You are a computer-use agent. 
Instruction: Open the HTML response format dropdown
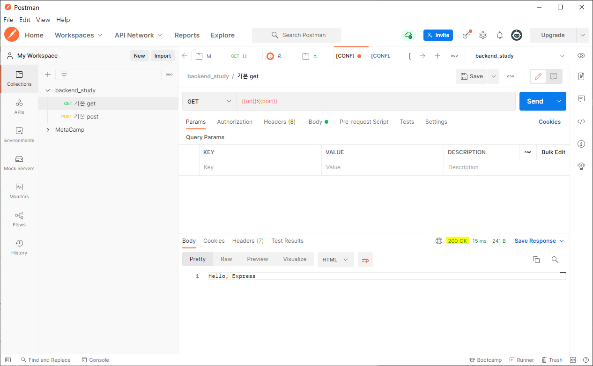[x=335, y=260]
